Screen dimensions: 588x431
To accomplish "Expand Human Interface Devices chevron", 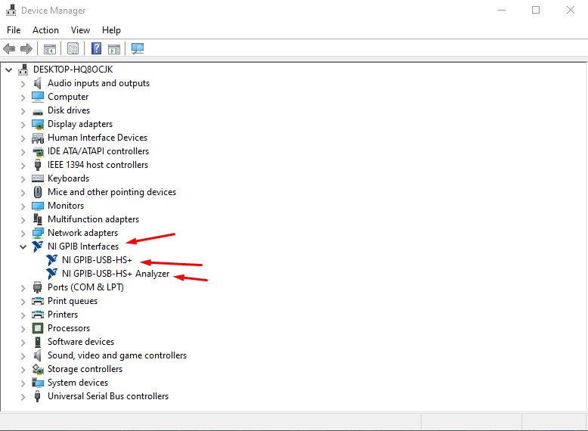I will 23,138.
